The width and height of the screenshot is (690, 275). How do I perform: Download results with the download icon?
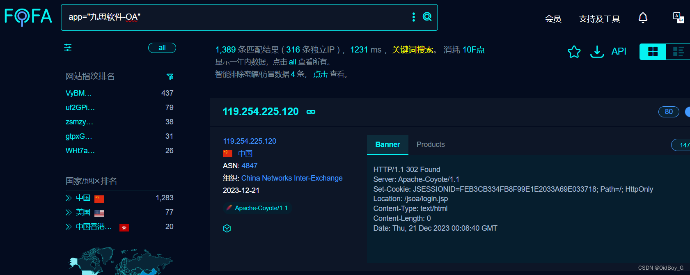coord(597,51)
